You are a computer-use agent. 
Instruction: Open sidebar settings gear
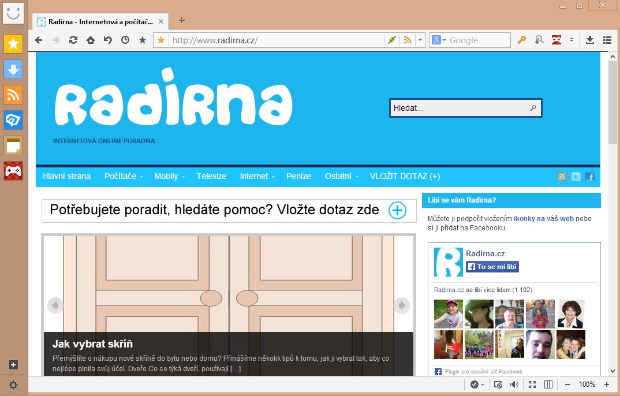13,385
